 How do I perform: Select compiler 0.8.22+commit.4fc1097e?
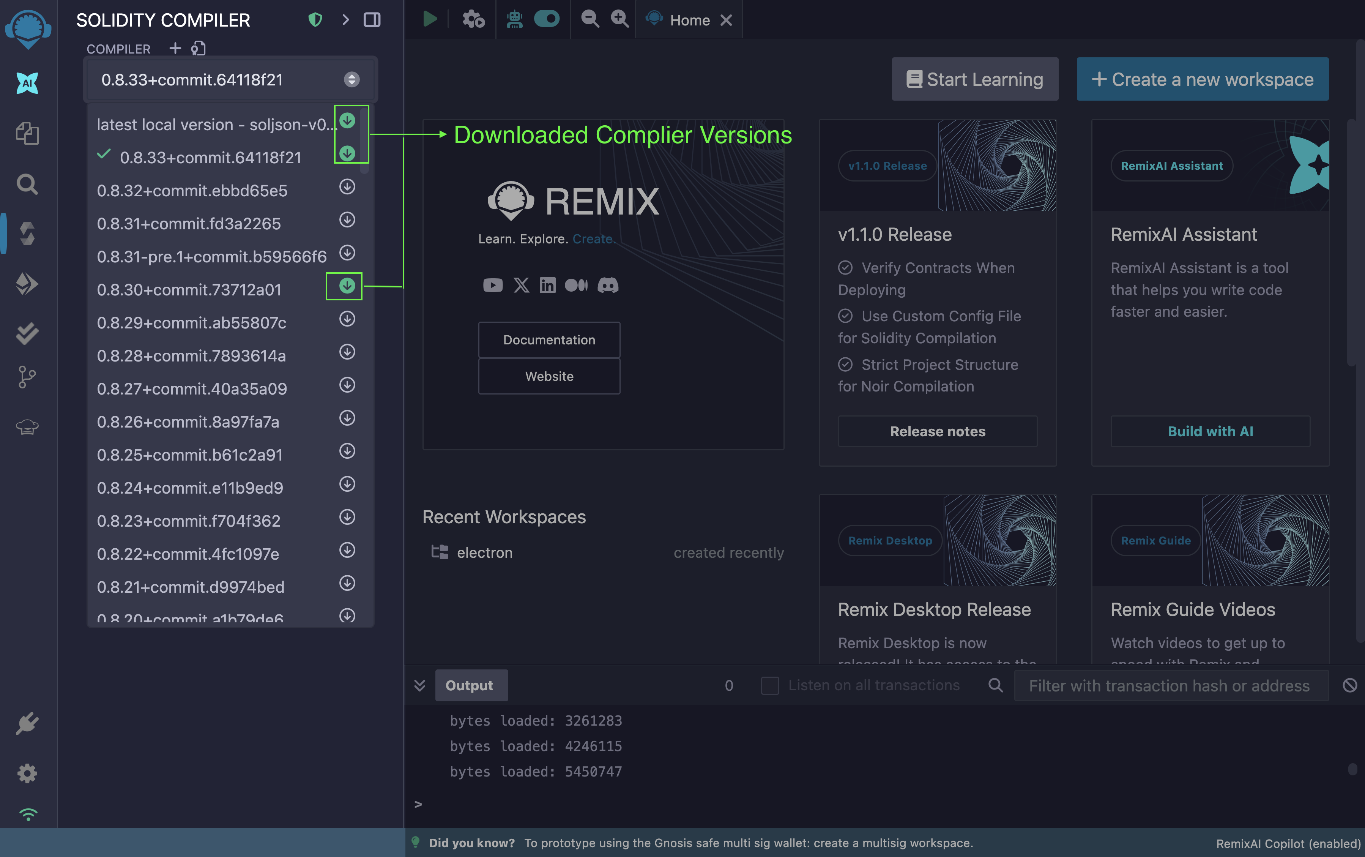[188, 554]
